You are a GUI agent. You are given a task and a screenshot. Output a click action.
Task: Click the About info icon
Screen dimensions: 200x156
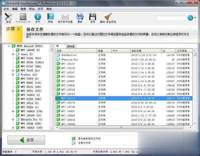click(x=38, y=17)
